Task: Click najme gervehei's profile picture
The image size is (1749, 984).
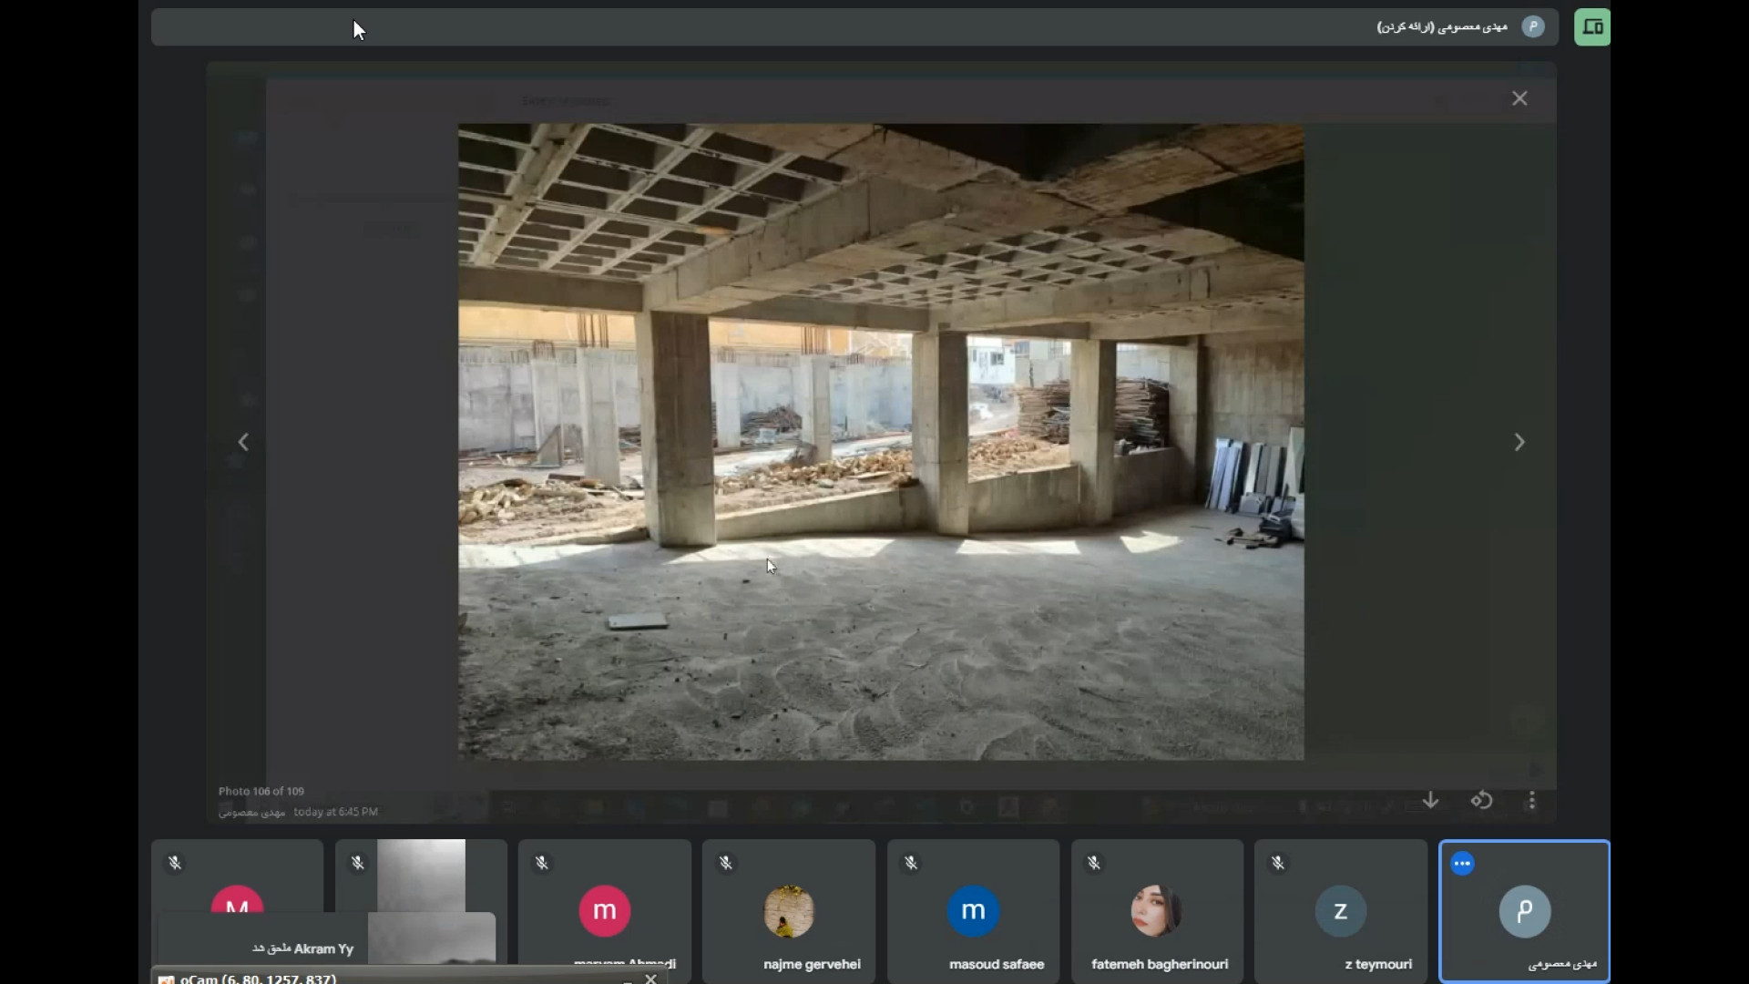Action: point(789,910)
